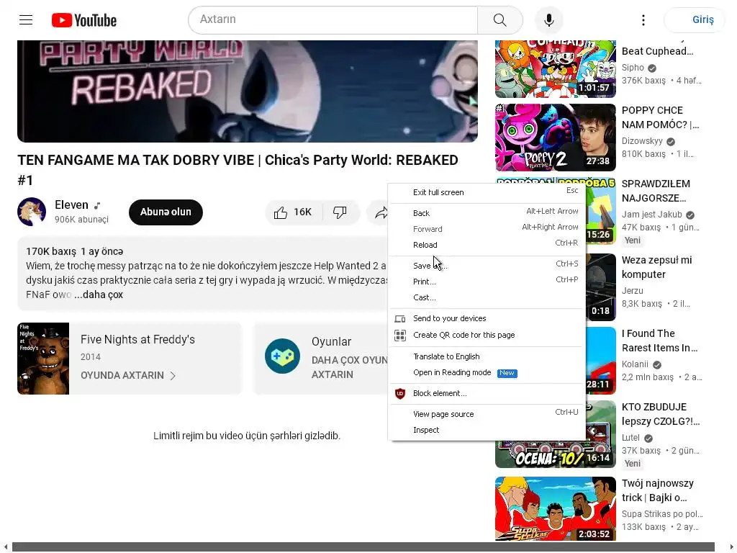The image size is (737, 553).
Task: Expand description with ...daha çox
Action: (x=99, y=295)
